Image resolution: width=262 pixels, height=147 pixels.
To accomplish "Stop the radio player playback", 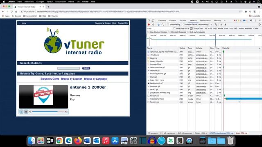I will 26,111.
